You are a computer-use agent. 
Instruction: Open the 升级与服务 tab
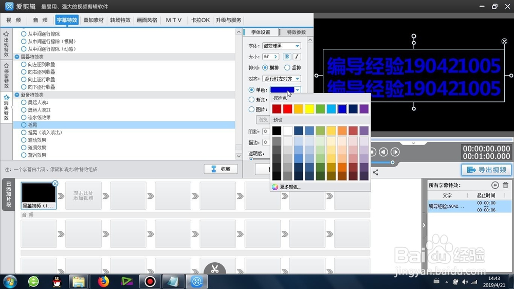(x=229, y=20)
